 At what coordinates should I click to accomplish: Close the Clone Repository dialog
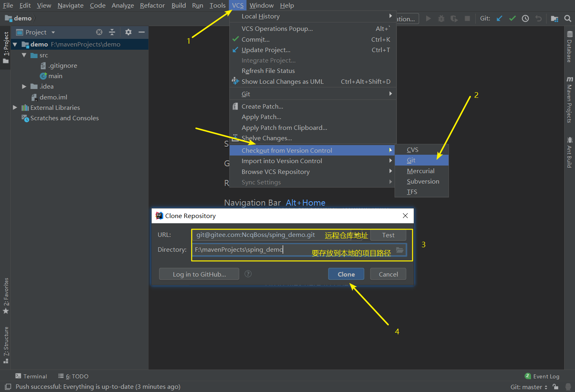tap(405, 216)
